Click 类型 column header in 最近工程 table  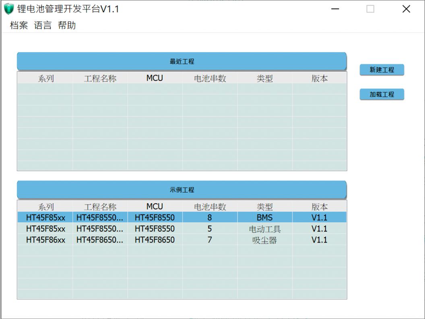(x=265, y=78)
